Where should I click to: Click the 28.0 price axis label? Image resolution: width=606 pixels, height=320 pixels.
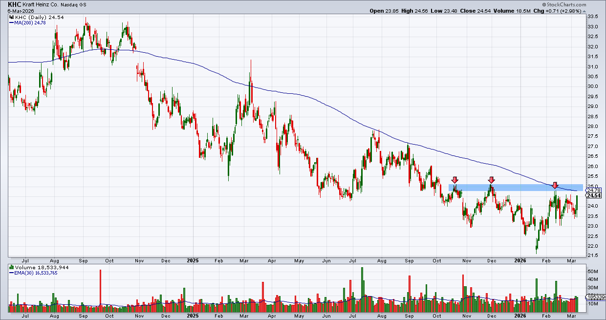pyautogui.click(x=592, y=127)
